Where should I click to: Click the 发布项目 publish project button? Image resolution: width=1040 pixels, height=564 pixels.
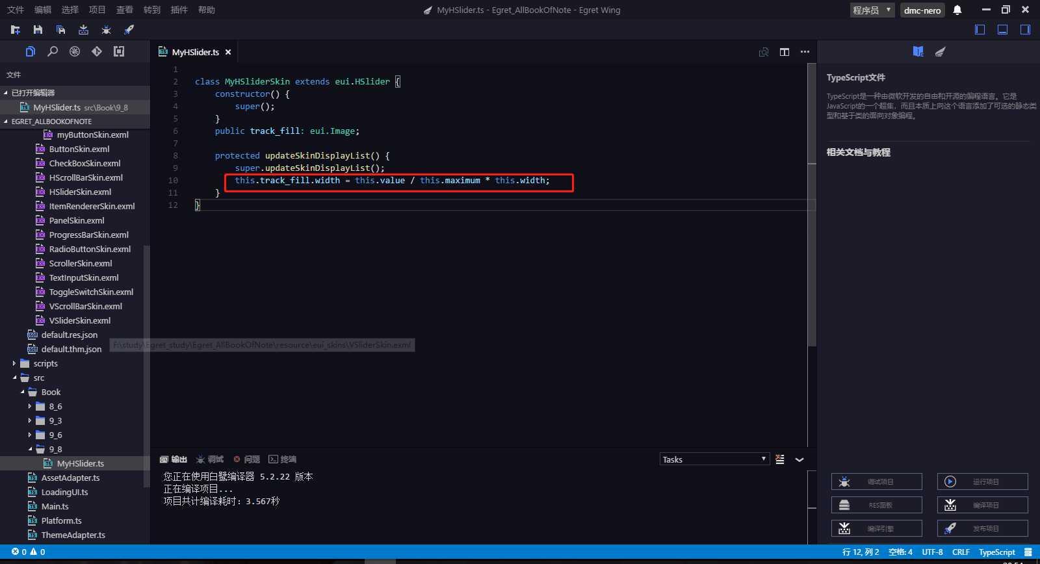(x=983, y=528)
